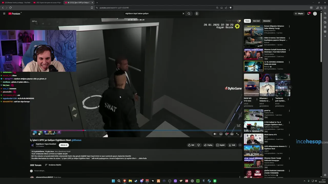This screenshot has height=184, width=328.
Task: Open options for BMW M5 V10 revs short
Action: pos(257,99)
